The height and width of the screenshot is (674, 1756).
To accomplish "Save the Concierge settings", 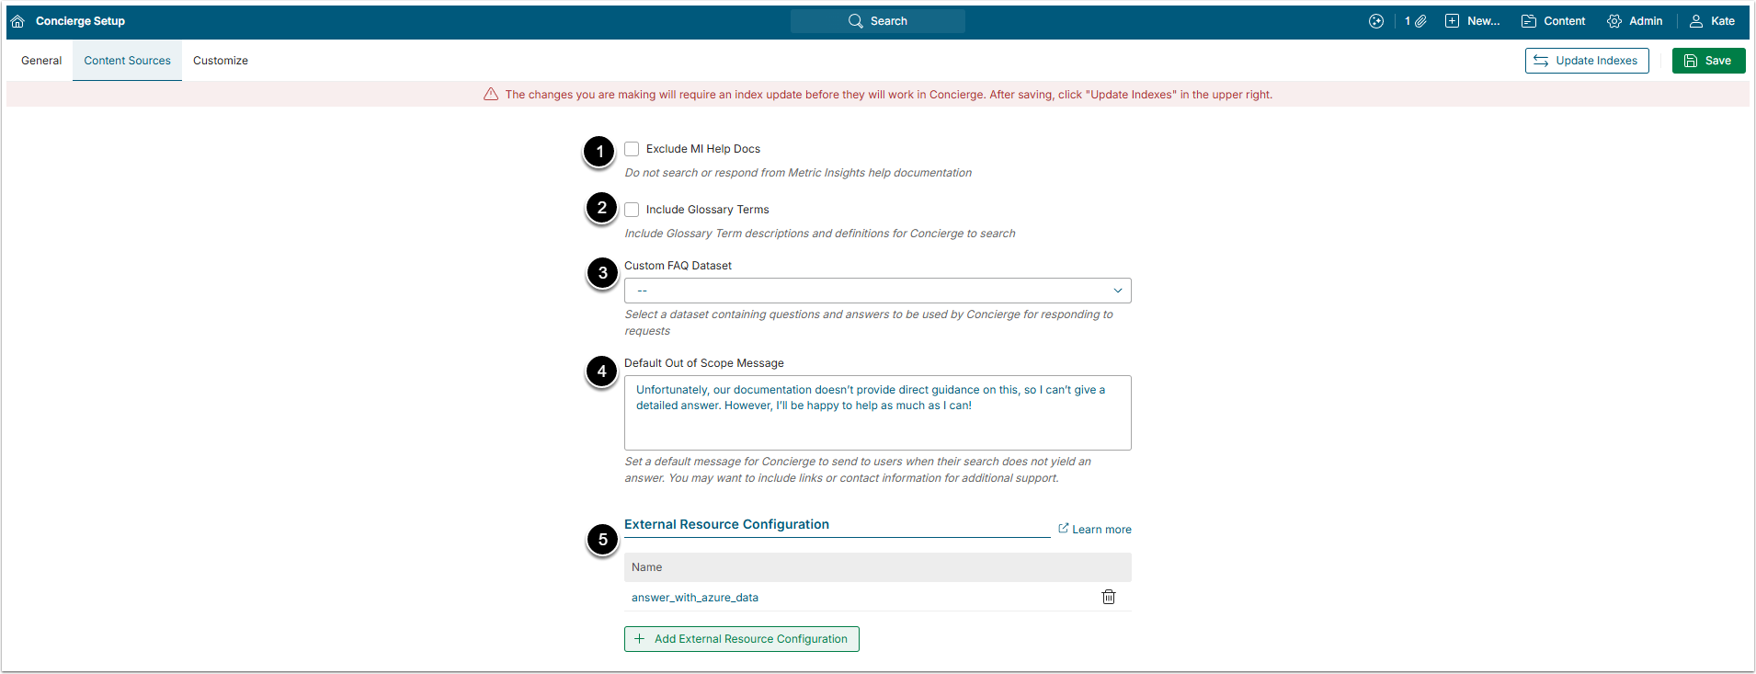I will coord(1708,61).
